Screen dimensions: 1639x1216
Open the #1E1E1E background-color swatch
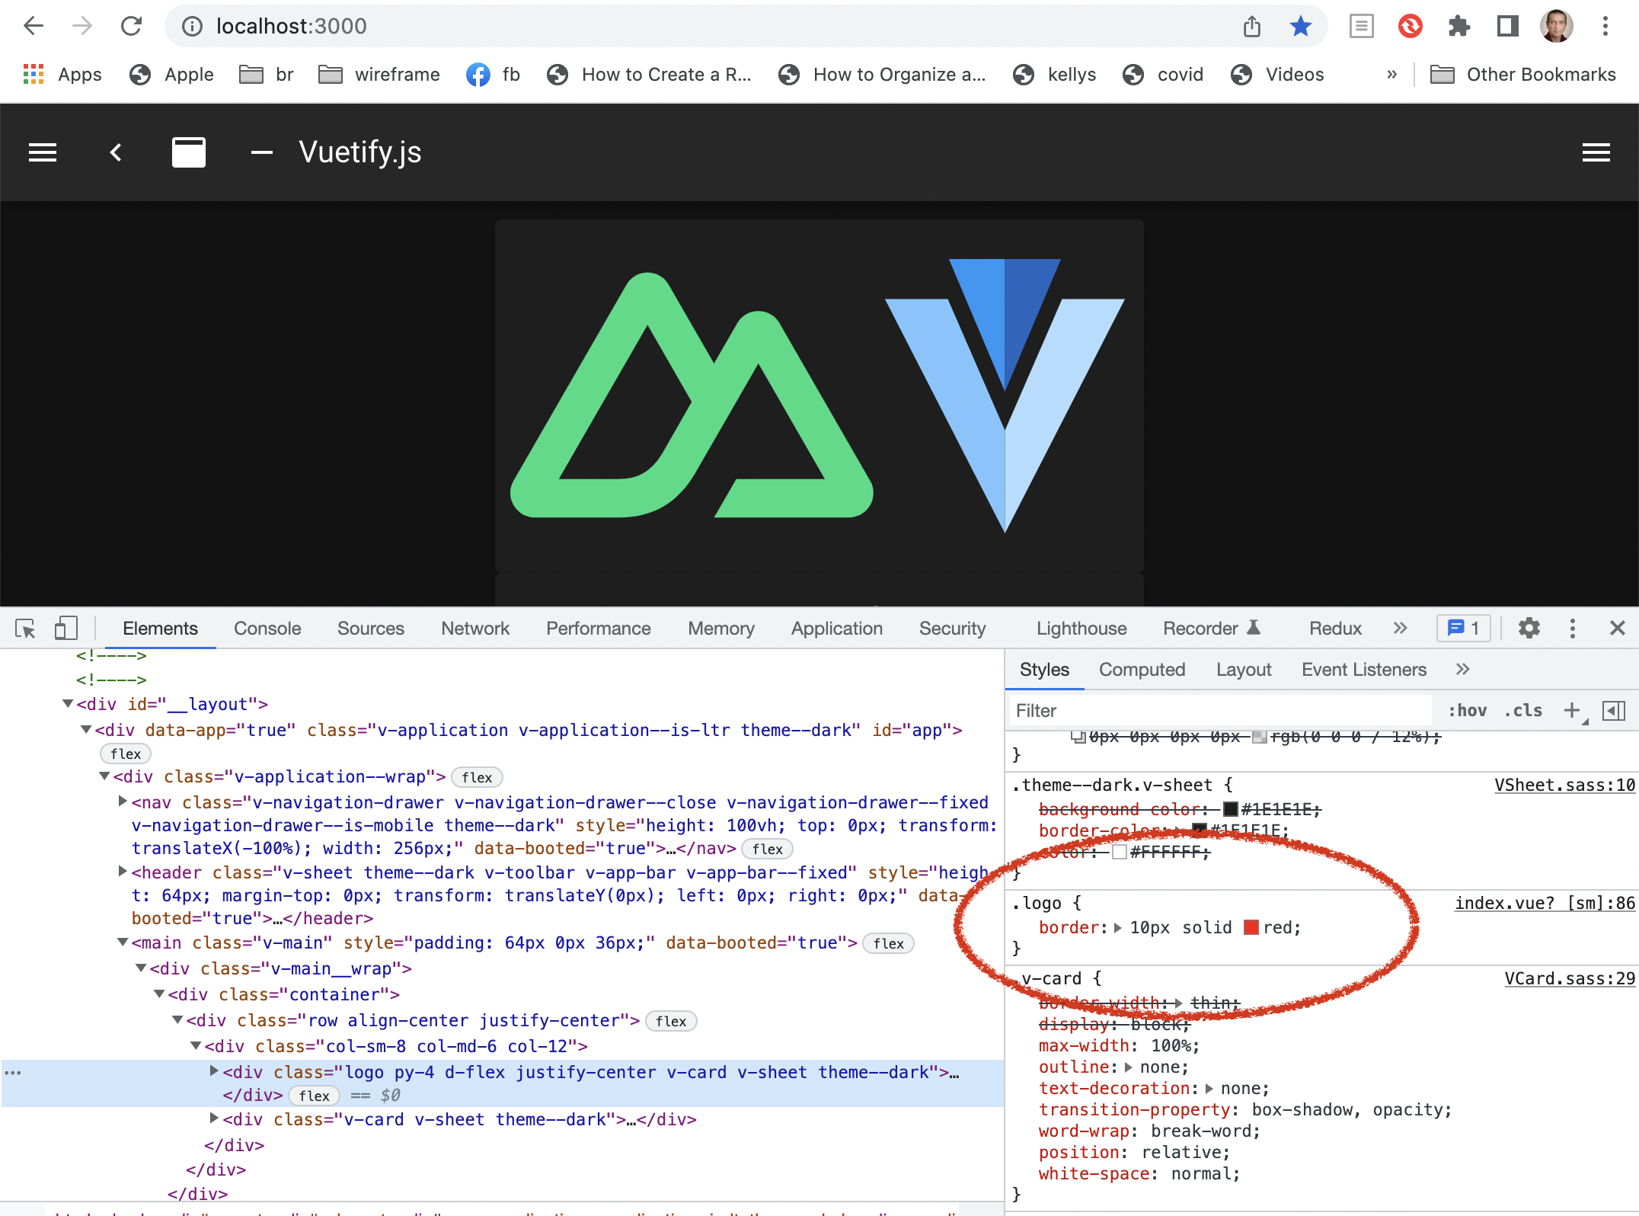pyautogui.click(x=1230, y=809)
